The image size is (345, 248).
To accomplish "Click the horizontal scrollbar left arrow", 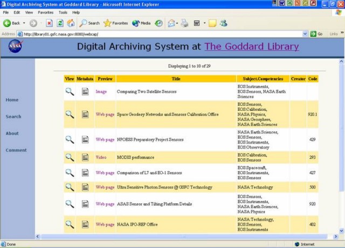I will pos(38,237).
